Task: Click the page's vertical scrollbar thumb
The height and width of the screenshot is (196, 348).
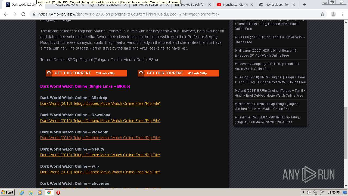Action: 346,133
